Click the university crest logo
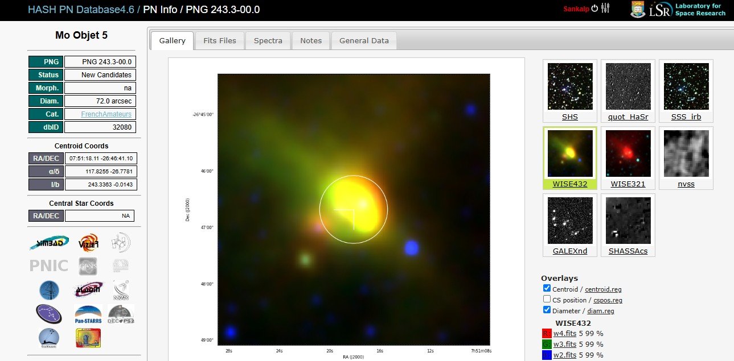 click(638, 9)
